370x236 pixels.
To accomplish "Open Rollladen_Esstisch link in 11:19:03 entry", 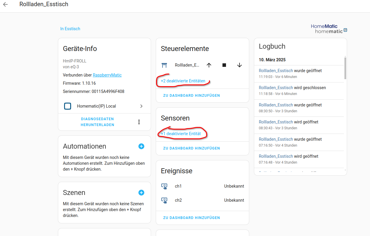I will pyautogui.click(x=276, y=71).
